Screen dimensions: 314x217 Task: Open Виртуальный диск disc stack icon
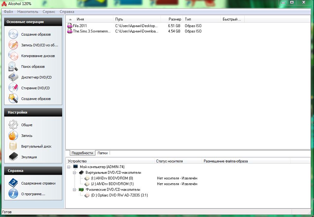point(13,146)
